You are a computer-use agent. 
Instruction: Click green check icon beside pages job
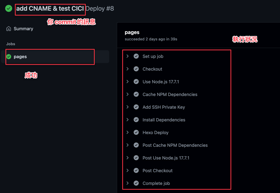point(9,57)
